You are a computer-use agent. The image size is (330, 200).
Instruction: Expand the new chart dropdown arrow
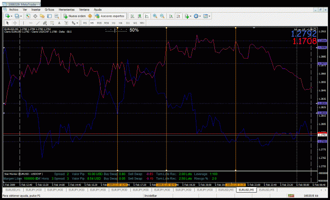(x=12, y=16)
